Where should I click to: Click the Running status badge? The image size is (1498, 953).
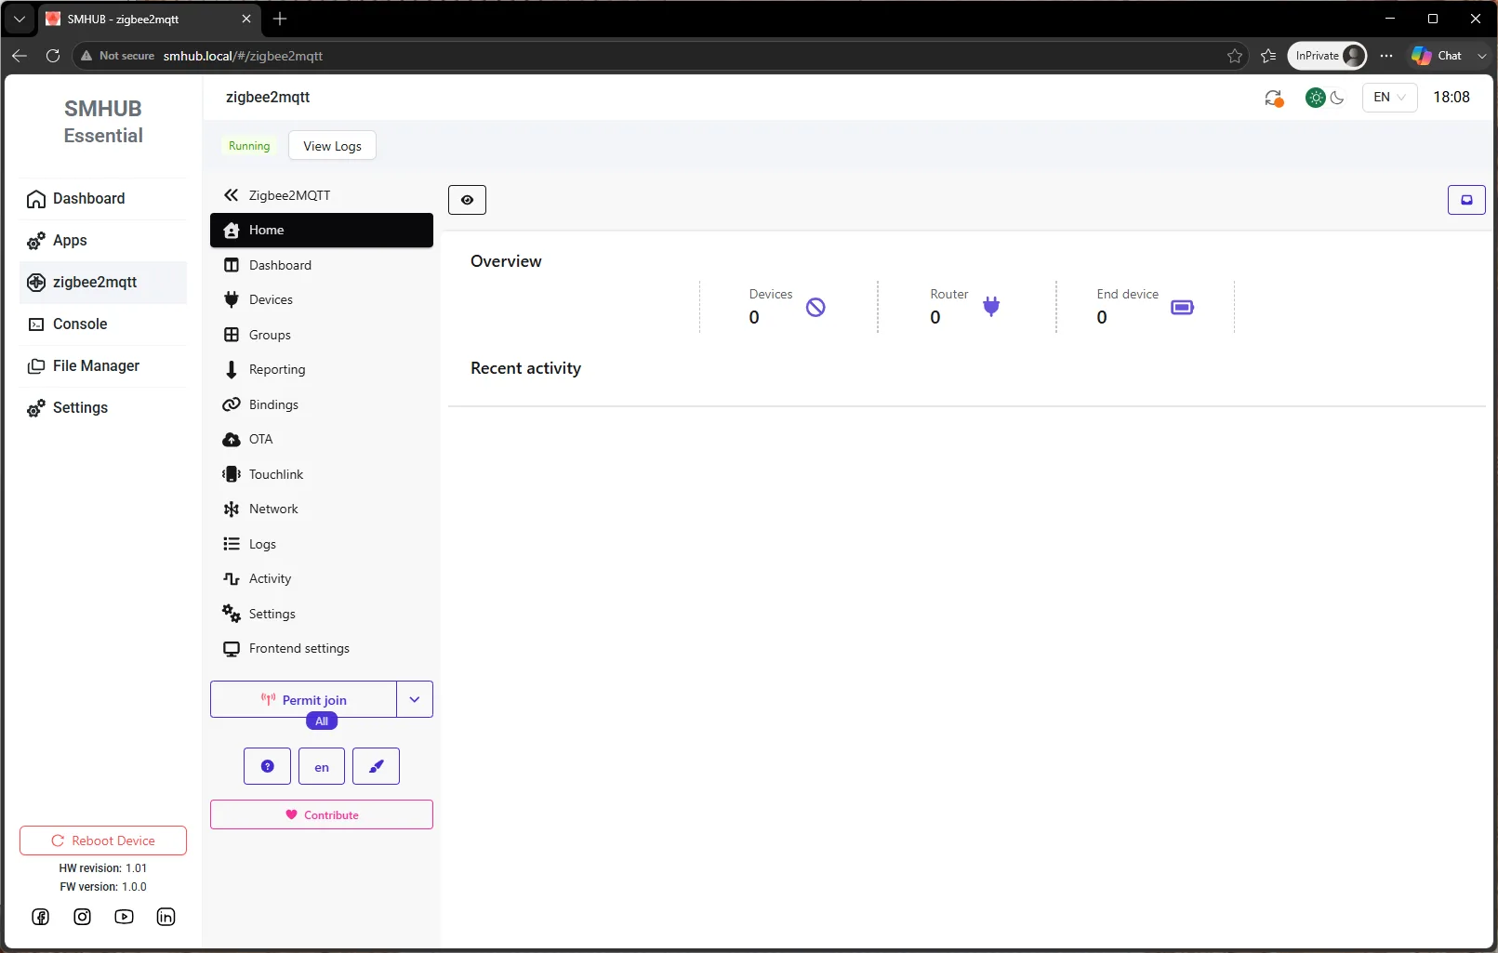pos(249,146)
